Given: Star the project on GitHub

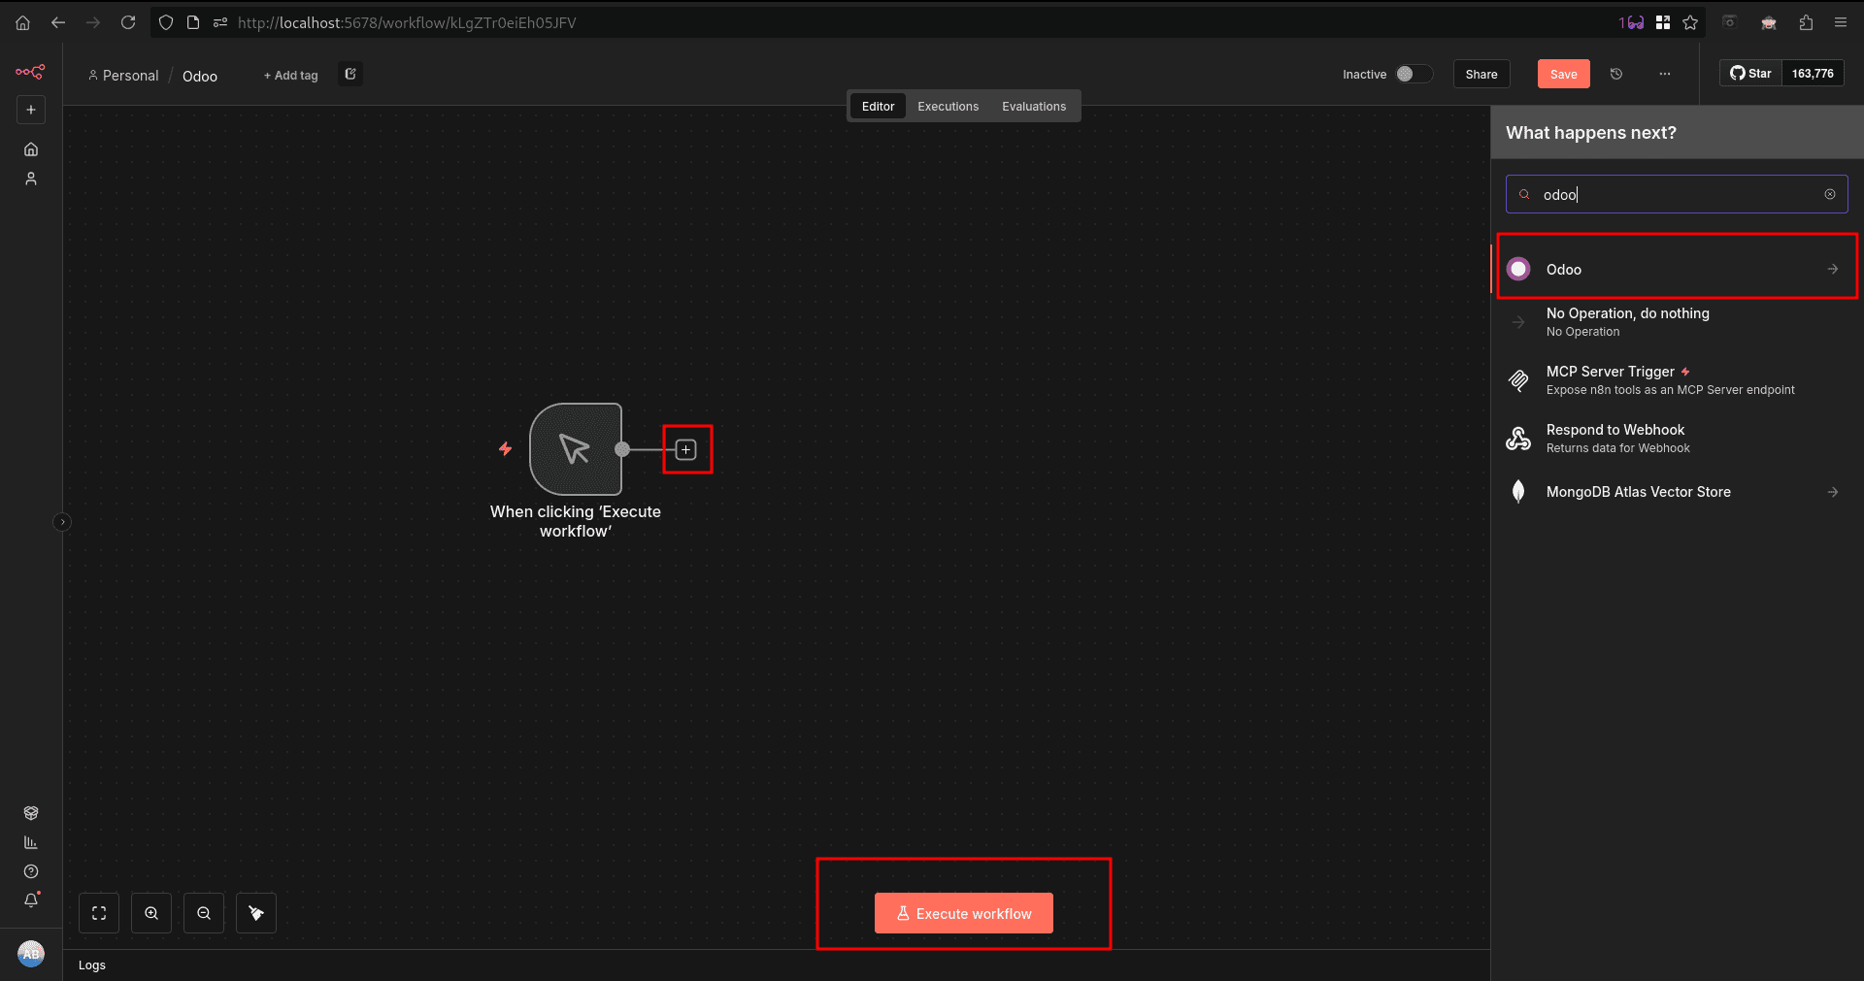Looking at the screenshot, I should coord(1750,73).
